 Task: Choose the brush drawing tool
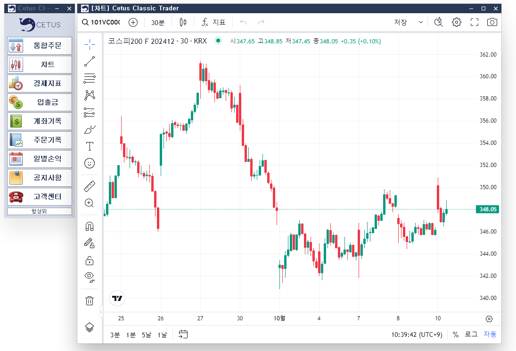[x=90, y=129]
